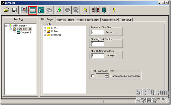Switch to the Disk Targets tab
Viewport: 171px width, 105px height.
click(48, 19)
